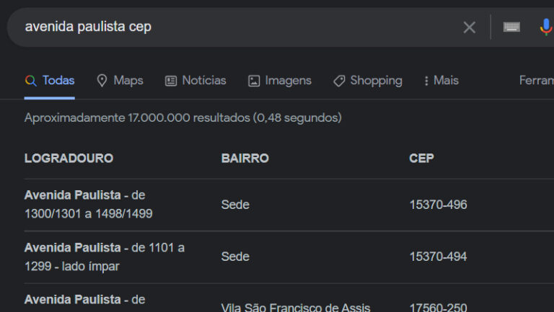This screenshot has height=312, width=554.
Task: Clear the search box with the X icon
Action: pos(469,27)
